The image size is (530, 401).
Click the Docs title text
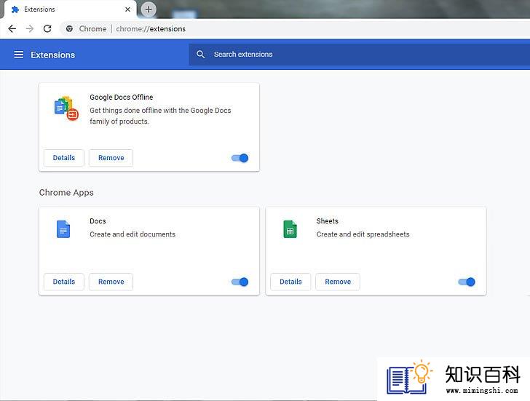(98, 221)
